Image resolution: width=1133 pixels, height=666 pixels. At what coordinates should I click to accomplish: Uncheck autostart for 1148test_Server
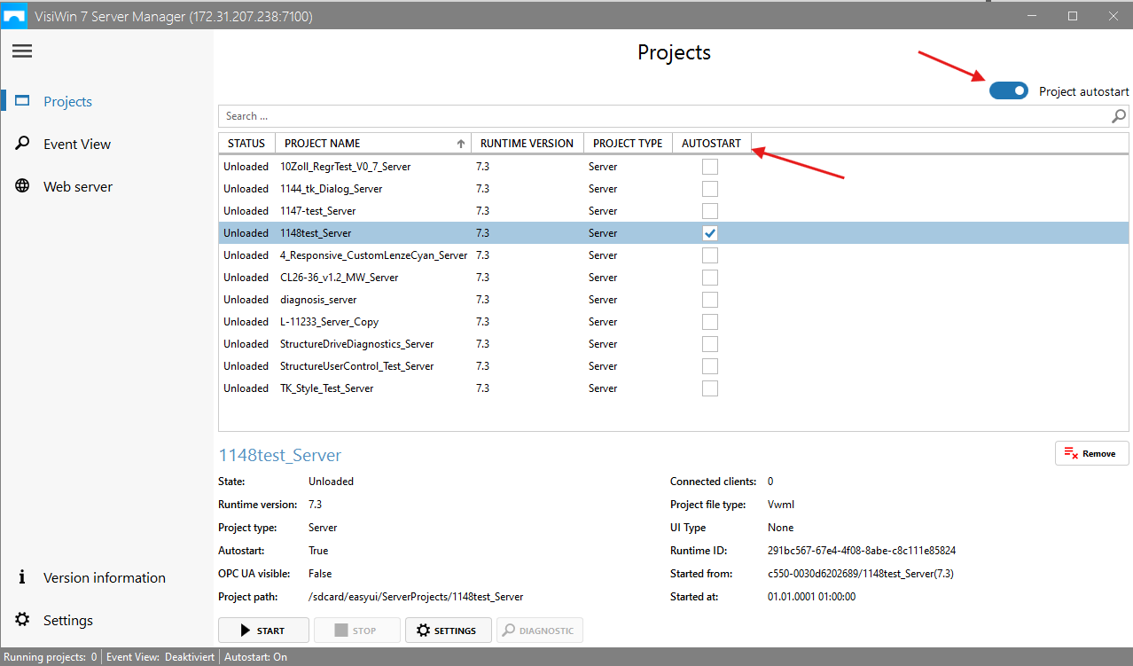pyautogui.click(x=709, y=233)
